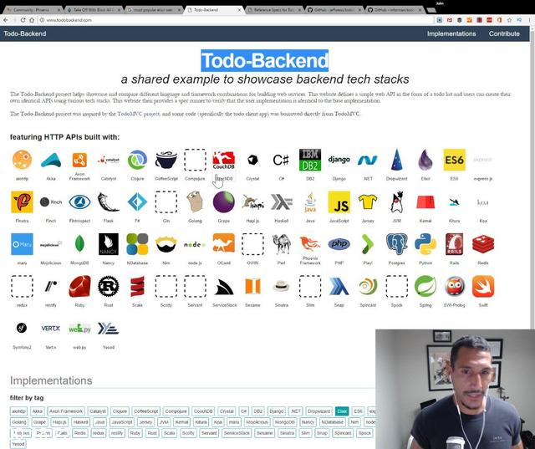Toggle the Yesod filter tag
Image resolution: width=535 pixels, height=449 pixels.
pos(18,444)
